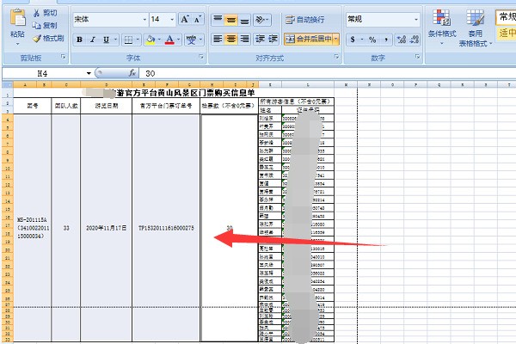Click the Borders grid icon
This screenshot has width=516, height=344.
[128, 40]
